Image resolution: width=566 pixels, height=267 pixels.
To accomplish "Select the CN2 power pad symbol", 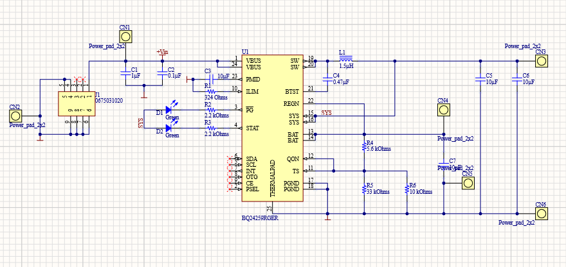I will [x=15, y=116].
